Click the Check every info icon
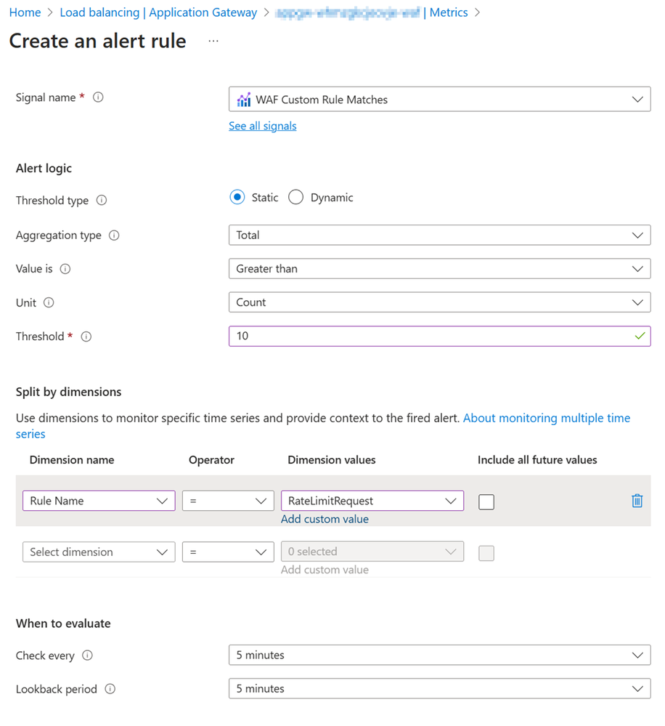This screenshot has width=665, height=726. 87,656
